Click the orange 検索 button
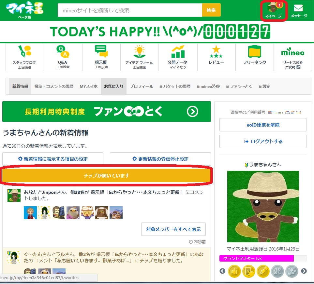 pos(211,10)
